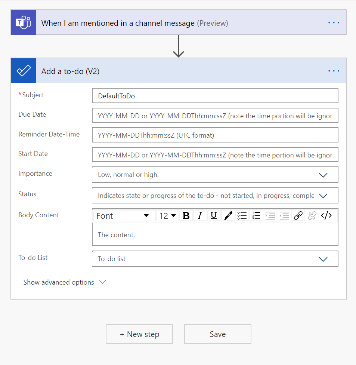
Task: Click the New step button
Action: tap(139, 334)
